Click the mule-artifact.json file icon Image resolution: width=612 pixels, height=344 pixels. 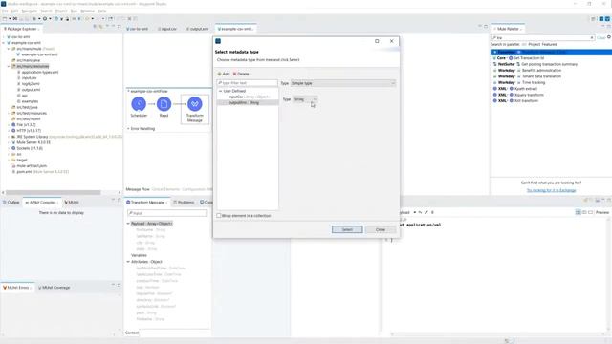[13, 165]
